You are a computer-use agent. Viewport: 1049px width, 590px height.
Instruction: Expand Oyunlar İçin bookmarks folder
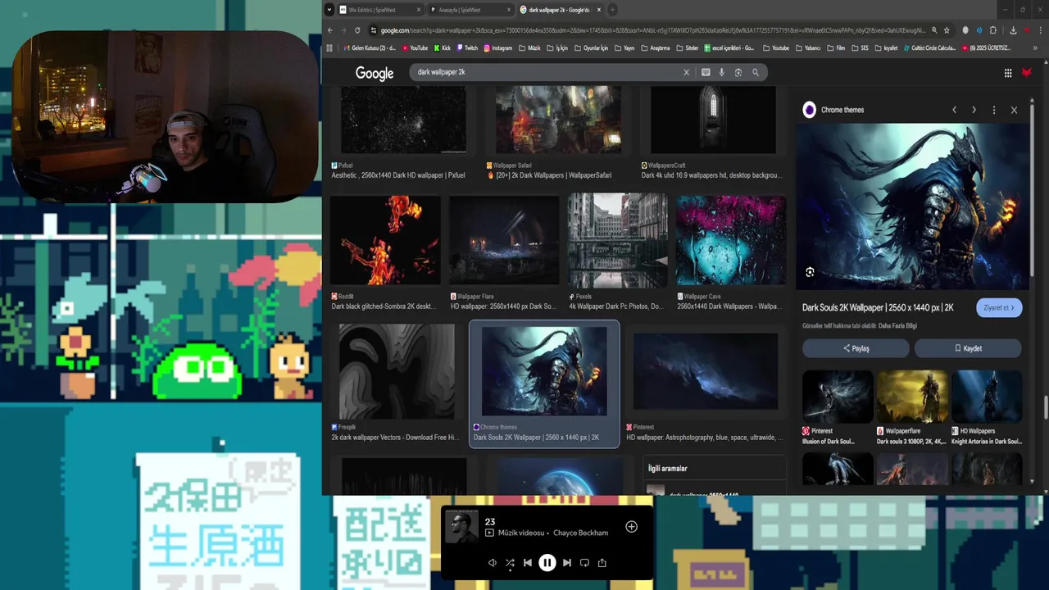click(x=590, y=48)
